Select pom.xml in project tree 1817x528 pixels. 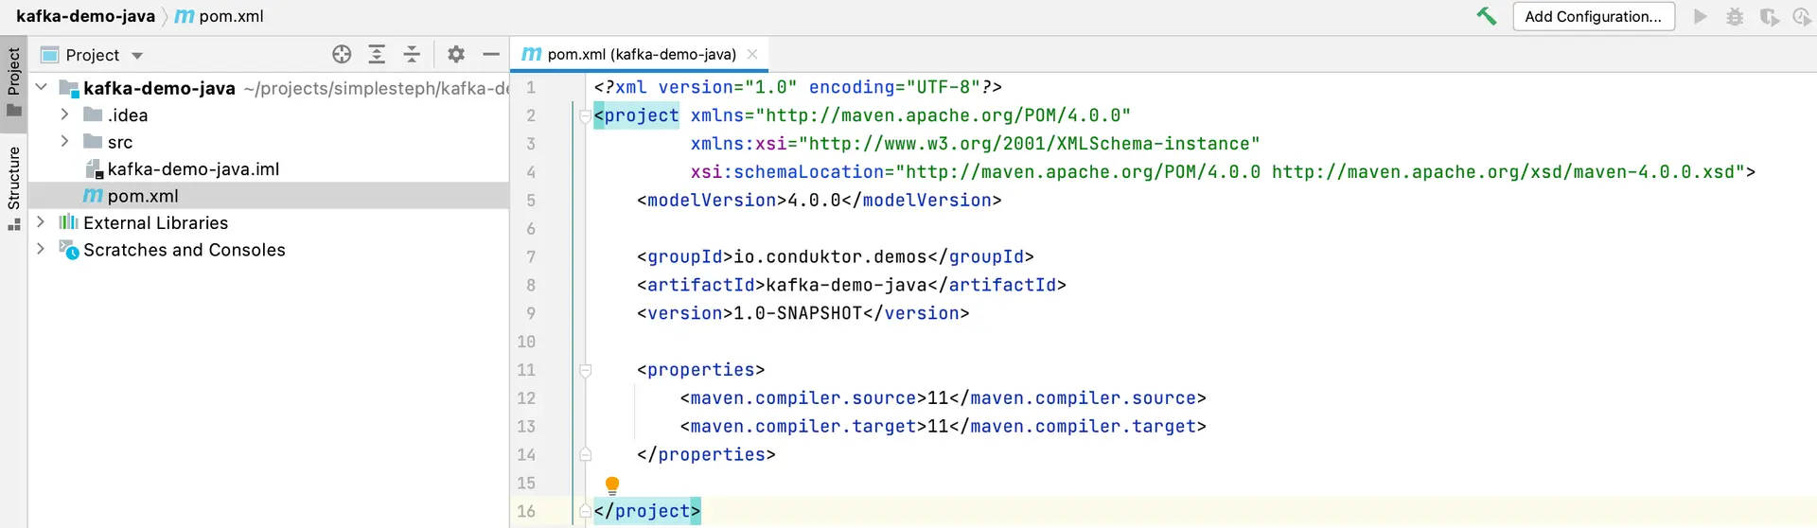click(x=268, y=196)
